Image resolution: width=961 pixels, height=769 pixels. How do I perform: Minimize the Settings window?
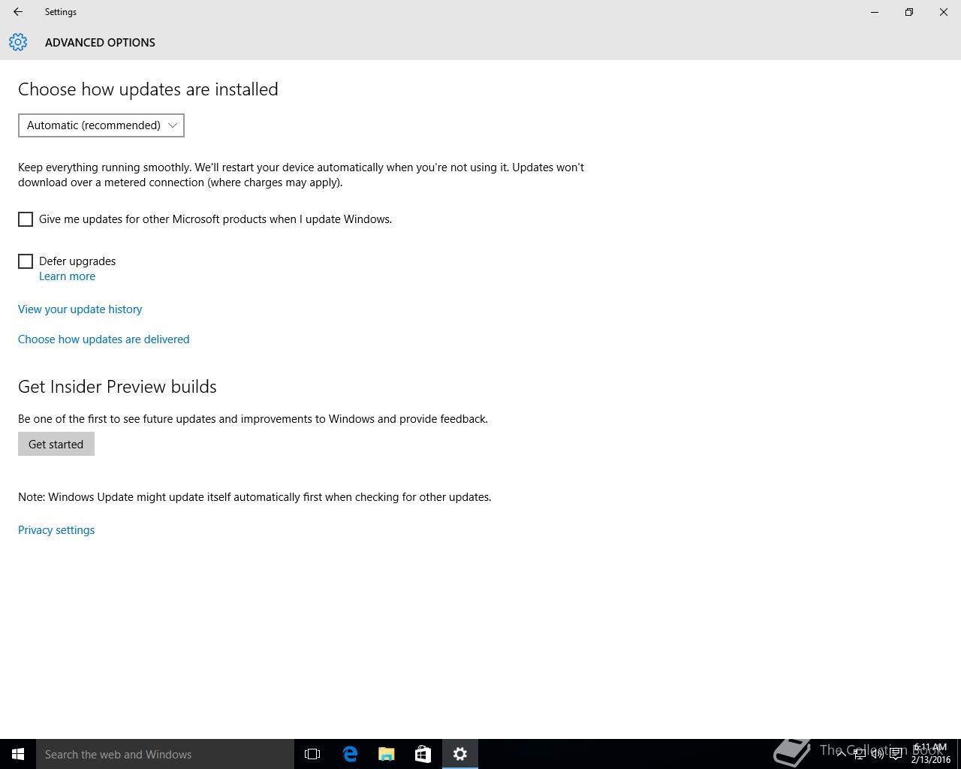[875, 12]
